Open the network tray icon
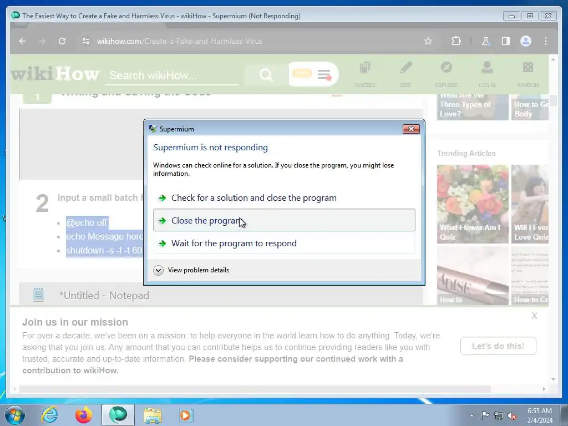Image resolution: width=568 pixels, height=426 pixels. pos(499,415)
